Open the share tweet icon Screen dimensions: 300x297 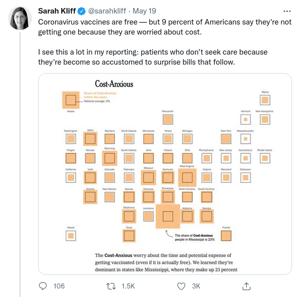pos(246,286)
